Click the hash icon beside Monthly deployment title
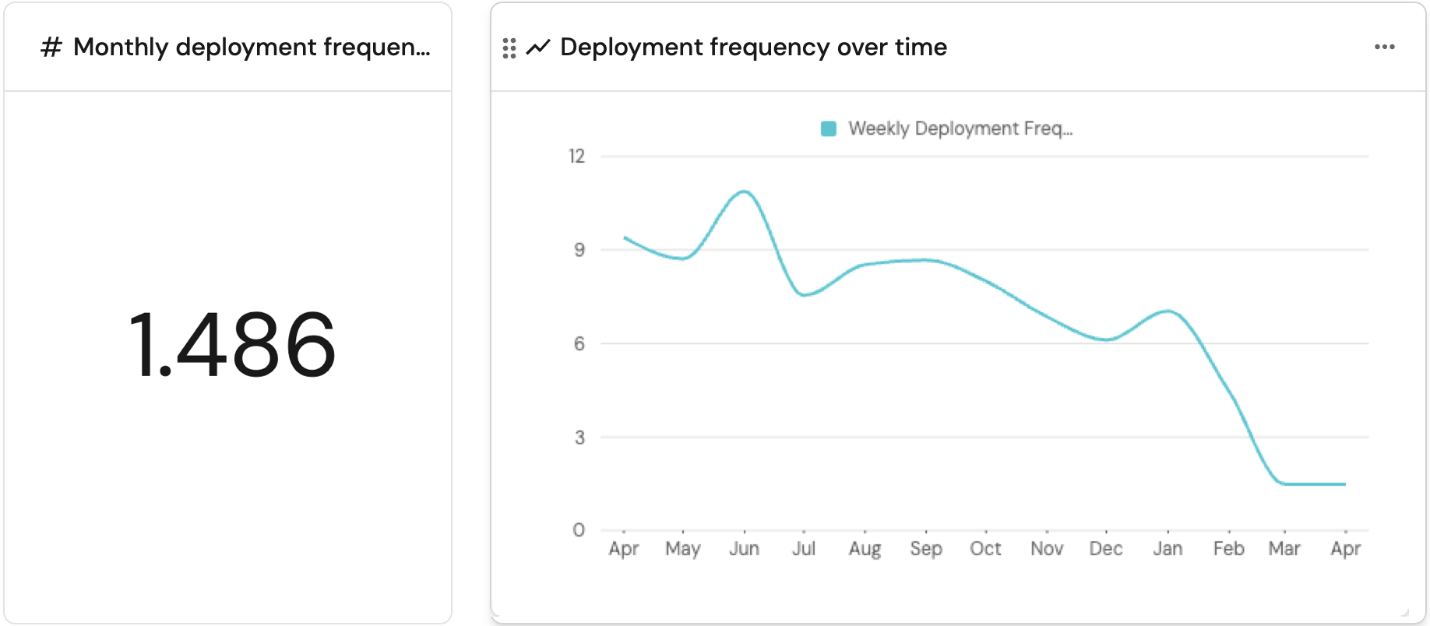 (51, 47)
